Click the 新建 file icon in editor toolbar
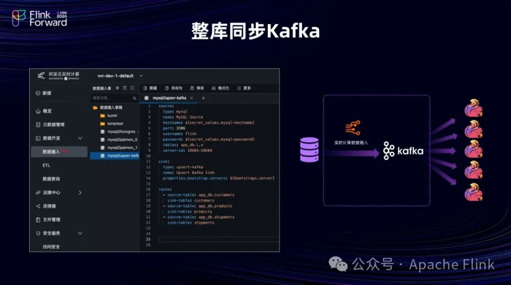 [x=145, y=88]
